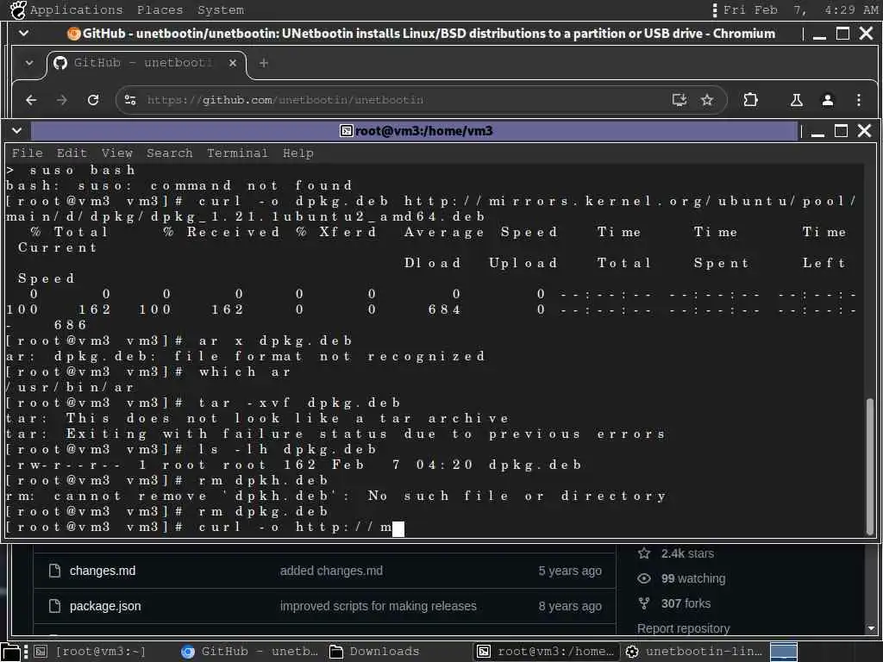Open Chromium window menu chevron
Screen dimensions: 883x662
click(x=23, y=34)
